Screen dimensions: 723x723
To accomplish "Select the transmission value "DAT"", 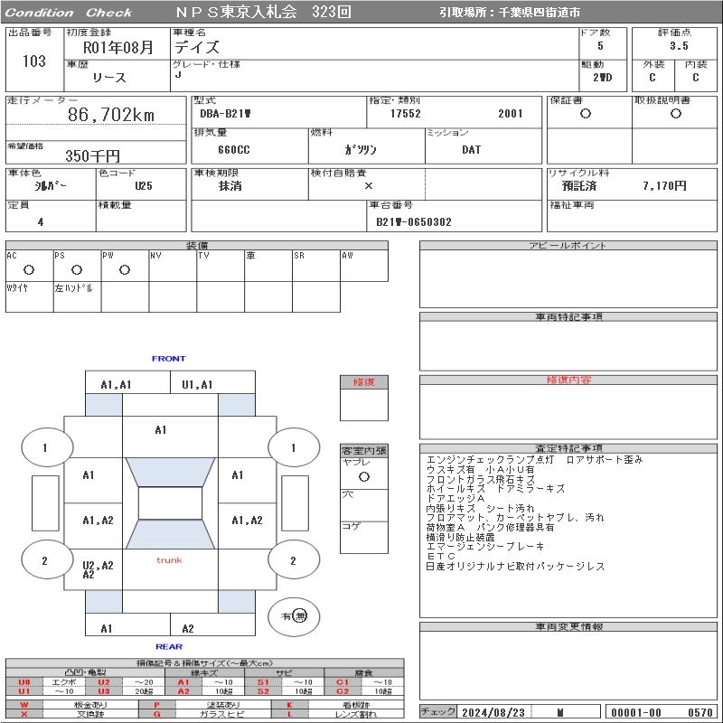I will [x=471, y=150].
